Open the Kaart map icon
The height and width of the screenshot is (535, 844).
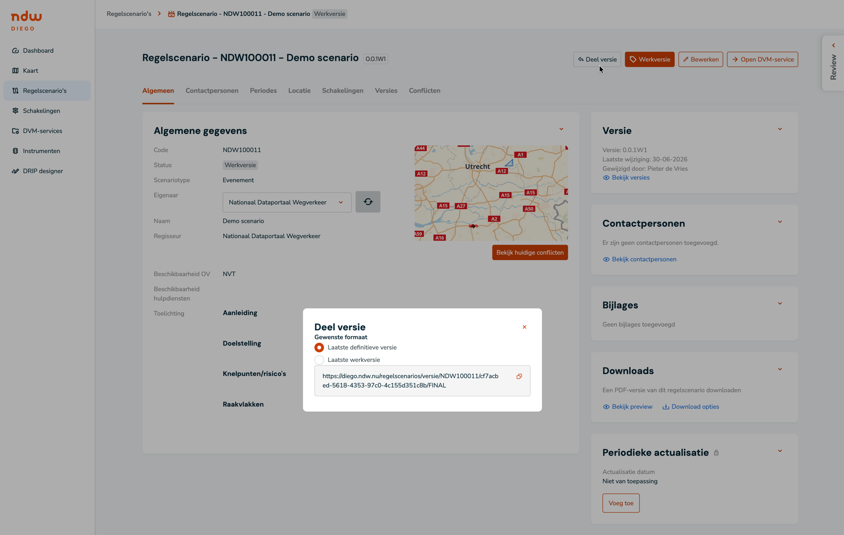pos(15,71)
